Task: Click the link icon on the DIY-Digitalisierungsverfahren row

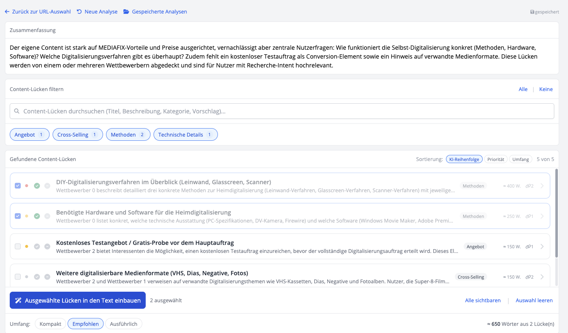Action: pyautogui.click(x=528, y=186)
